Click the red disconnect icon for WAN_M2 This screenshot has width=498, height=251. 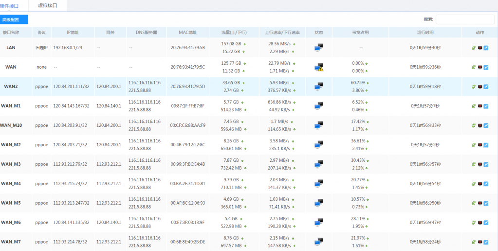click(x=480, y=145)
